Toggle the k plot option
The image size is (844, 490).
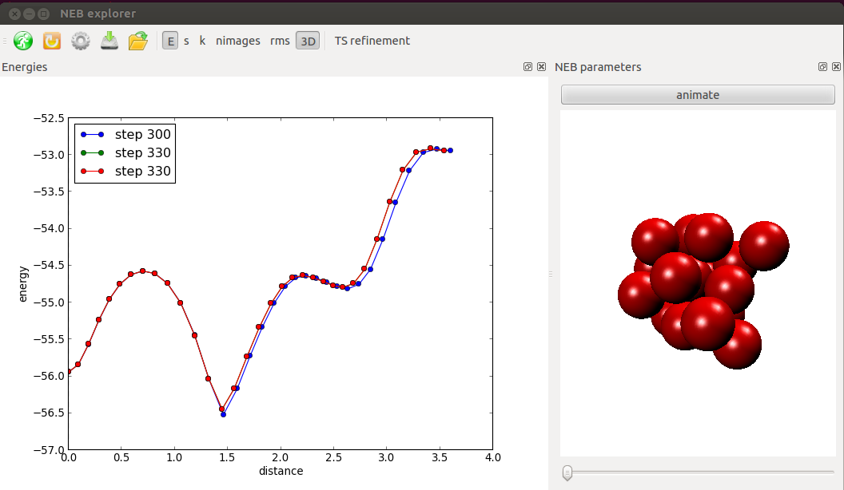[202, 41]
